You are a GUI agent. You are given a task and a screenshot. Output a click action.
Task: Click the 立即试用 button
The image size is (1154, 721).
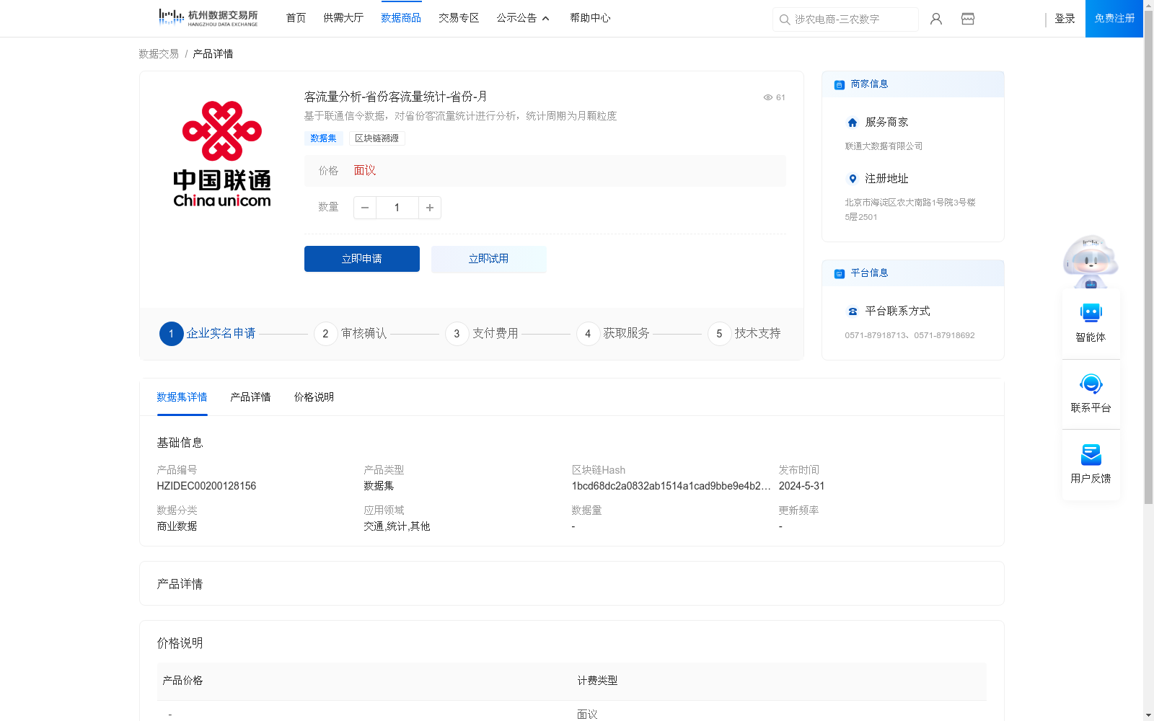click(x=488, y=259)
